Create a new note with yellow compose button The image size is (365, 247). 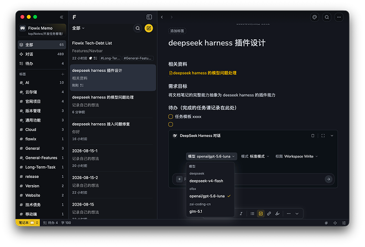click(149, 28)
